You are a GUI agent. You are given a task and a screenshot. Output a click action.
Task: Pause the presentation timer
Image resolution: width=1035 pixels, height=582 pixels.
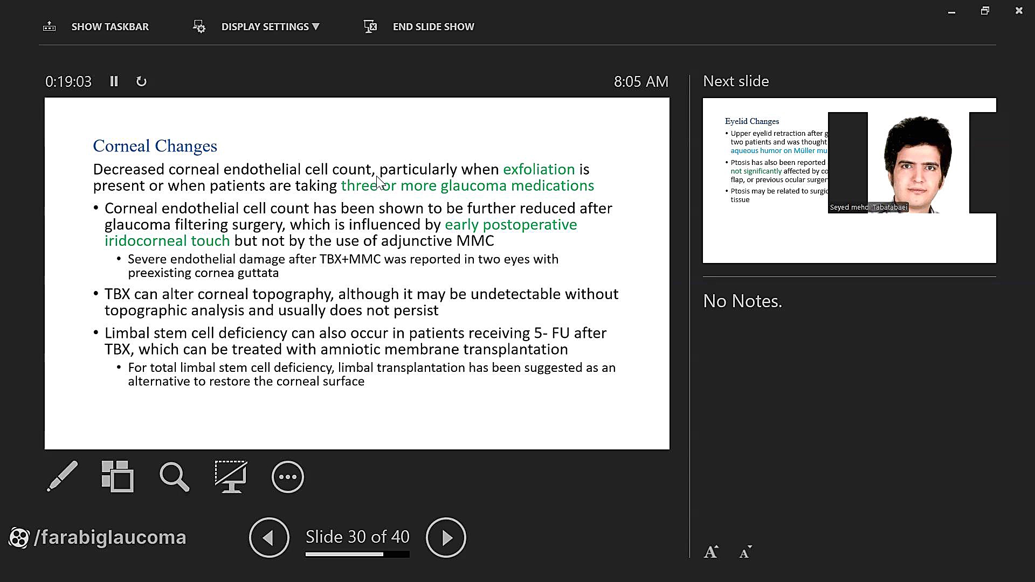pyautogui.click(x=114, y=81)
